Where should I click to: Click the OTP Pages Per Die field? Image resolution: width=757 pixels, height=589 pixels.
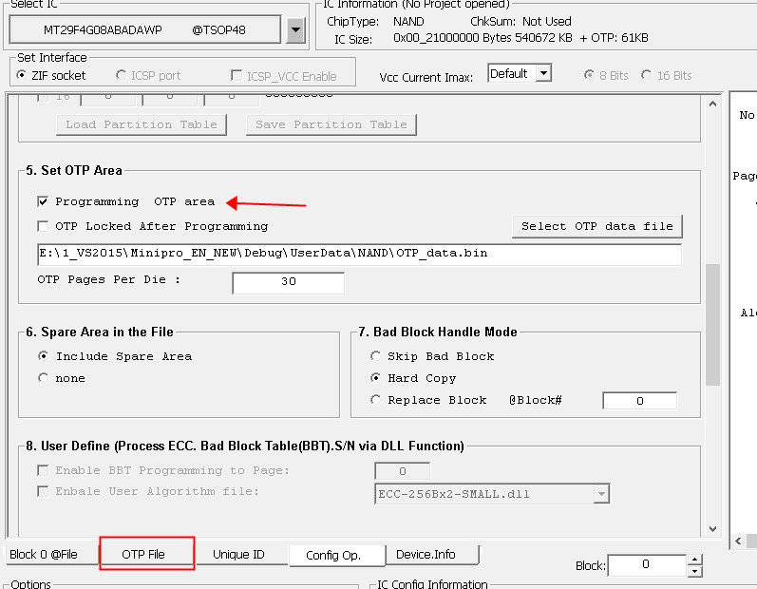[288, 282]
